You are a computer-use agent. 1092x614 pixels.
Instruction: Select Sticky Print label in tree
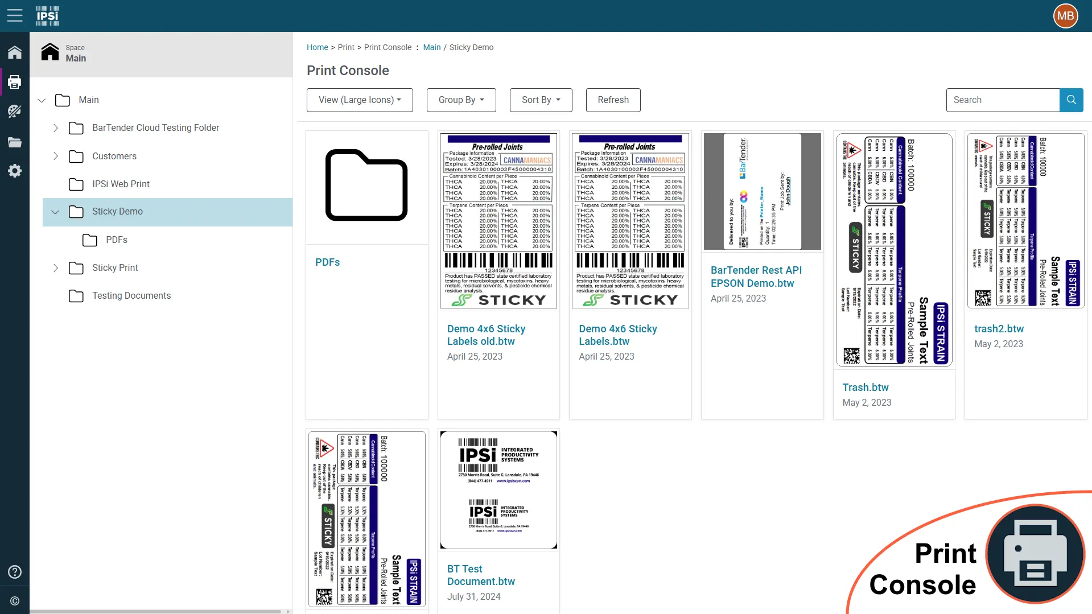(x=115, y=267)
